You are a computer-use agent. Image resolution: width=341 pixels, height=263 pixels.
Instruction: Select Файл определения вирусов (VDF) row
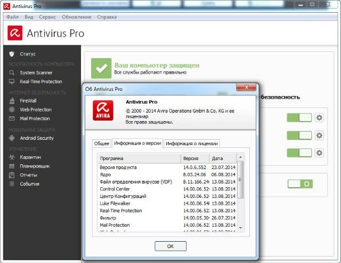(x=167, y=182)
